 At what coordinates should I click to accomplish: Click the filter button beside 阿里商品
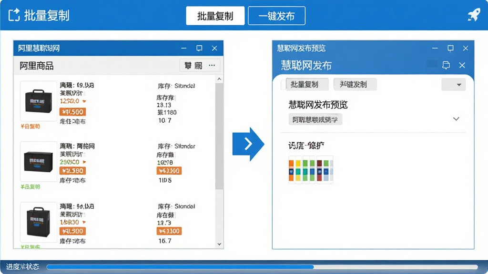(x=193, y=65)
